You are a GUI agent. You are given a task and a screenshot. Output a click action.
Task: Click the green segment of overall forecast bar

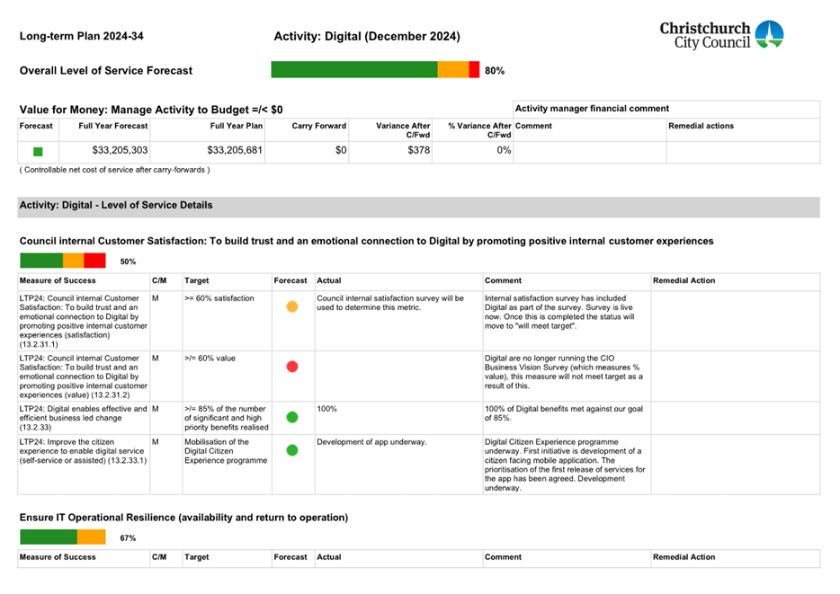(x=353, y=70)
